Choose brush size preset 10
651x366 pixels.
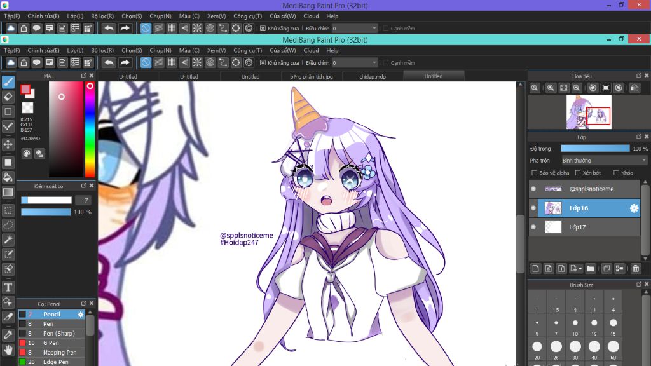click(x=575, y=325)
